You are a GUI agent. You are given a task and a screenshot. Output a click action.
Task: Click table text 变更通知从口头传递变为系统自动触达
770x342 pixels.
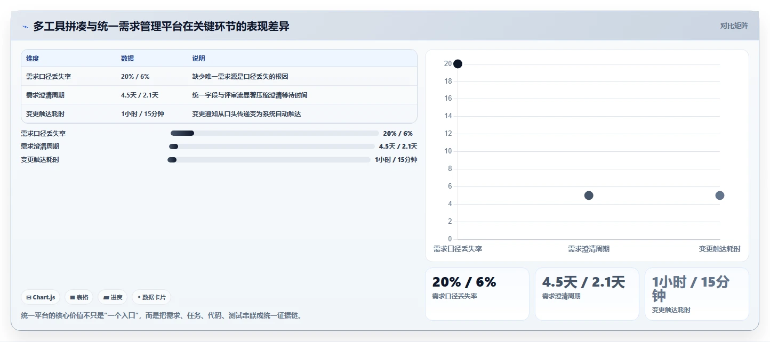pos(246,114)
